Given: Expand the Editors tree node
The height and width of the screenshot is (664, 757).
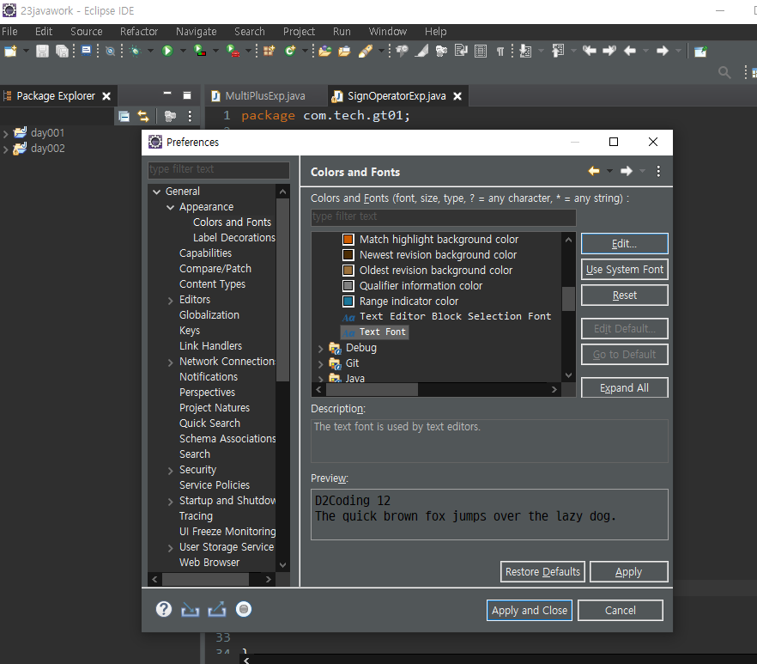Looking at the screenshot, I should 171,301.
